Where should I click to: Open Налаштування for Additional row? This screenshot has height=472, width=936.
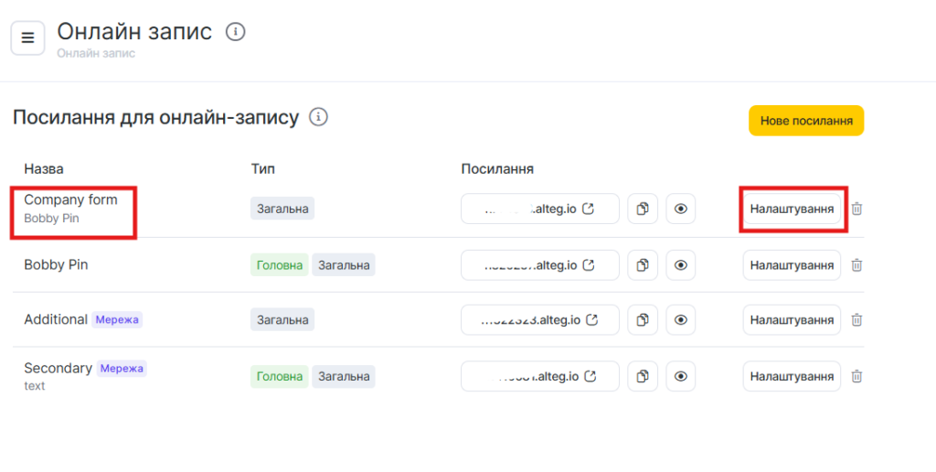[792, 320]
